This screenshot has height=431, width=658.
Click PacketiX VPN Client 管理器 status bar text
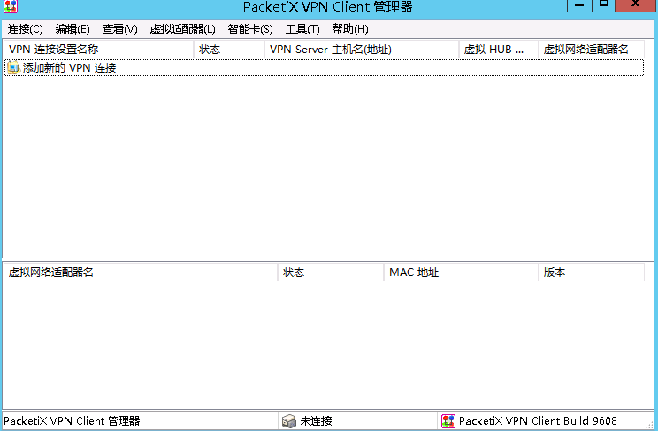tap(72, 421)
